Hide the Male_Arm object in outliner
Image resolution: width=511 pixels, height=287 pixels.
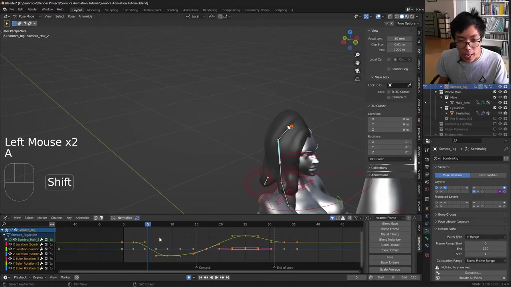click(x=500, y=102)
